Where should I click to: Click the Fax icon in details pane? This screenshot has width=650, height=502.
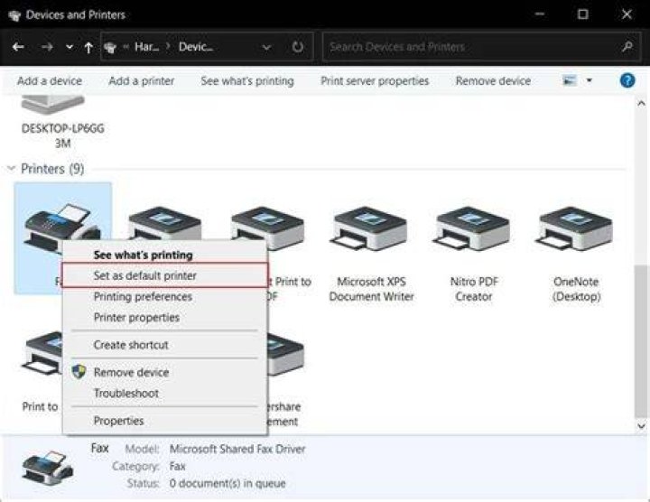point(48,468)
